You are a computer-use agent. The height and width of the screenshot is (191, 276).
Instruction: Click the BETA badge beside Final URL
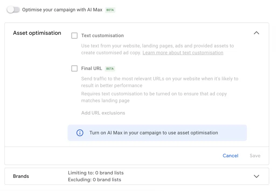tap(110, 69)
